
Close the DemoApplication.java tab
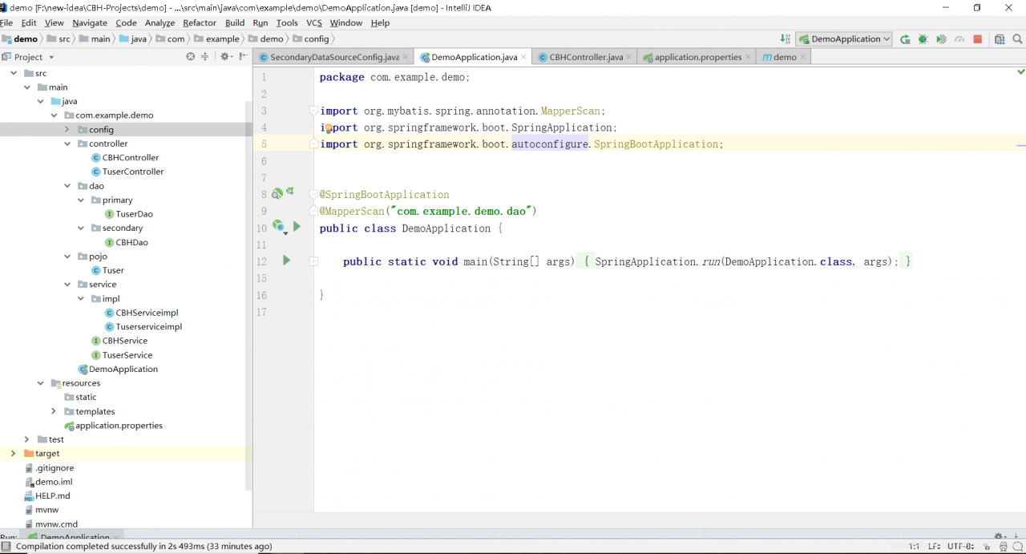[x=524, y=57]
